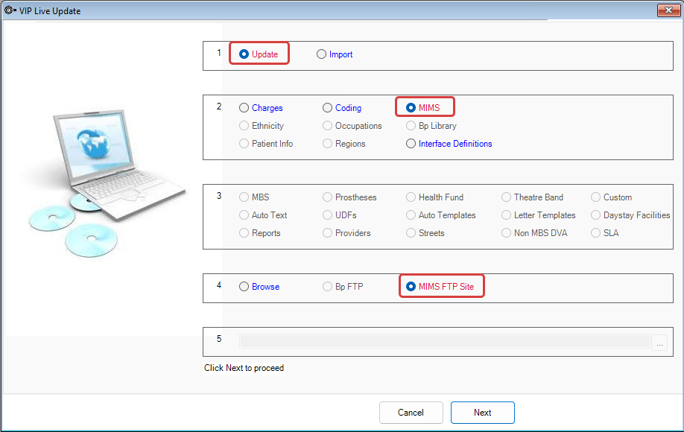The height and width of the screenshot is (432, 684).
Task: Close the VIP Live Update window
Action: point(669,10)
